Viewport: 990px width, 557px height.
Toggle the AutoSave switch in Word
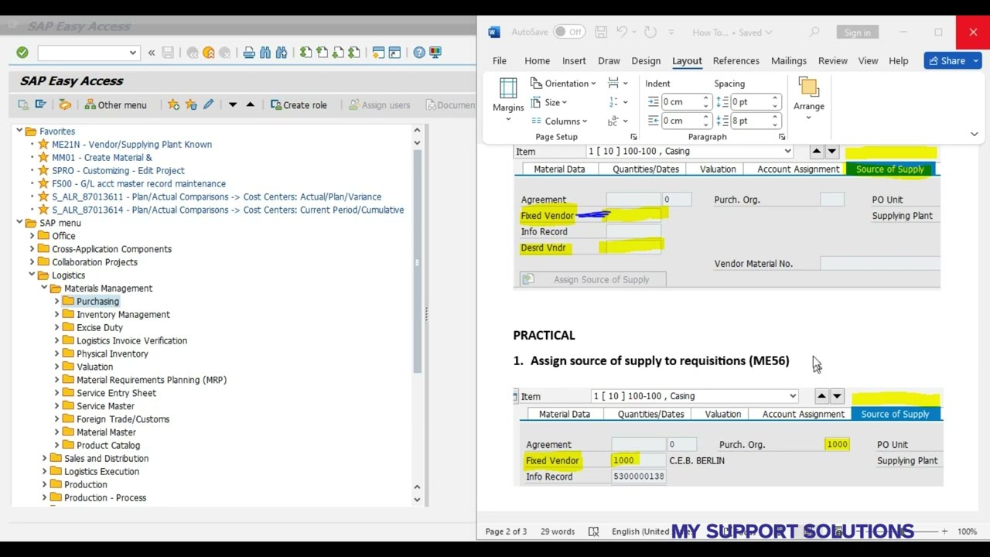coord(569,32)
